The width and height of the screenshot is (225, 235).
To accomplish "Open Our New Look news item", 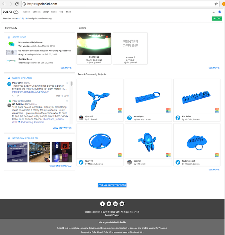I will [x=25, y=59].
